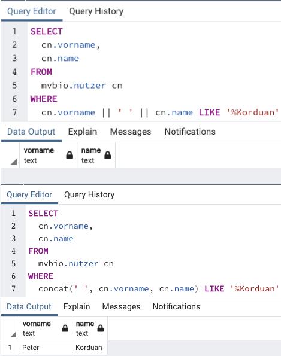The height and width of the screenshot is (356, 281).
Task: Show the lower Messages tab
Action: coord(121,306)
